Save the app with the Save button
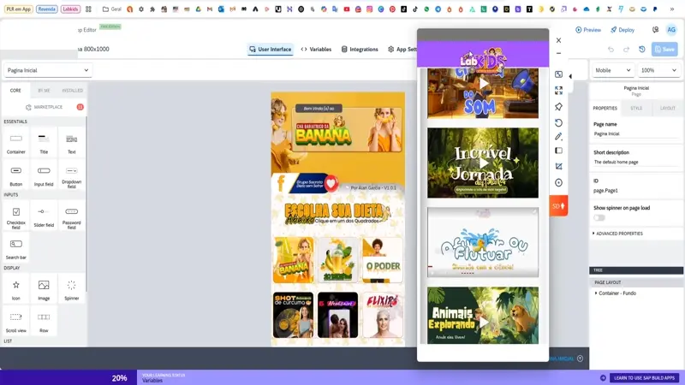 (664, 50)
